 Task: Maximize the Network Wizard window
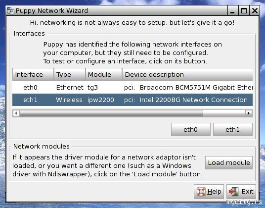pyautogui.click(x=244, y=11)
